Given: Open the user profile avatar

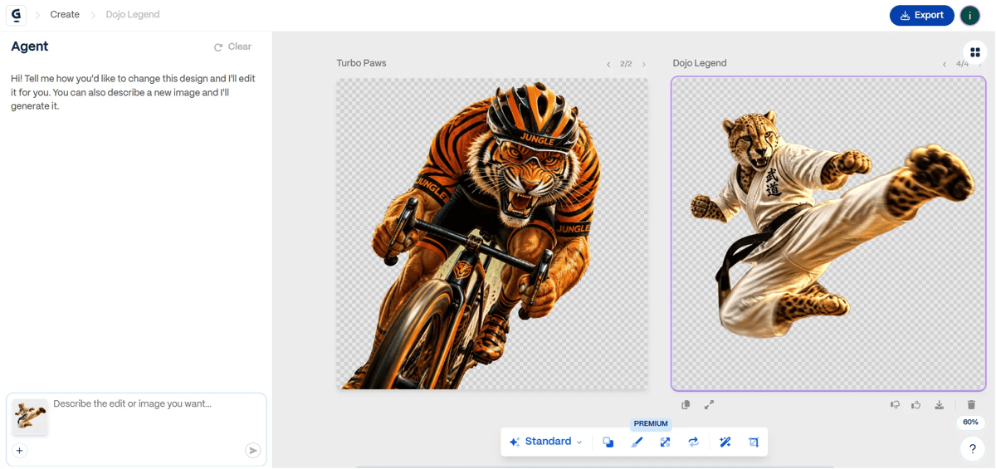Looking at the screenshot, I should tap(969, 15).
